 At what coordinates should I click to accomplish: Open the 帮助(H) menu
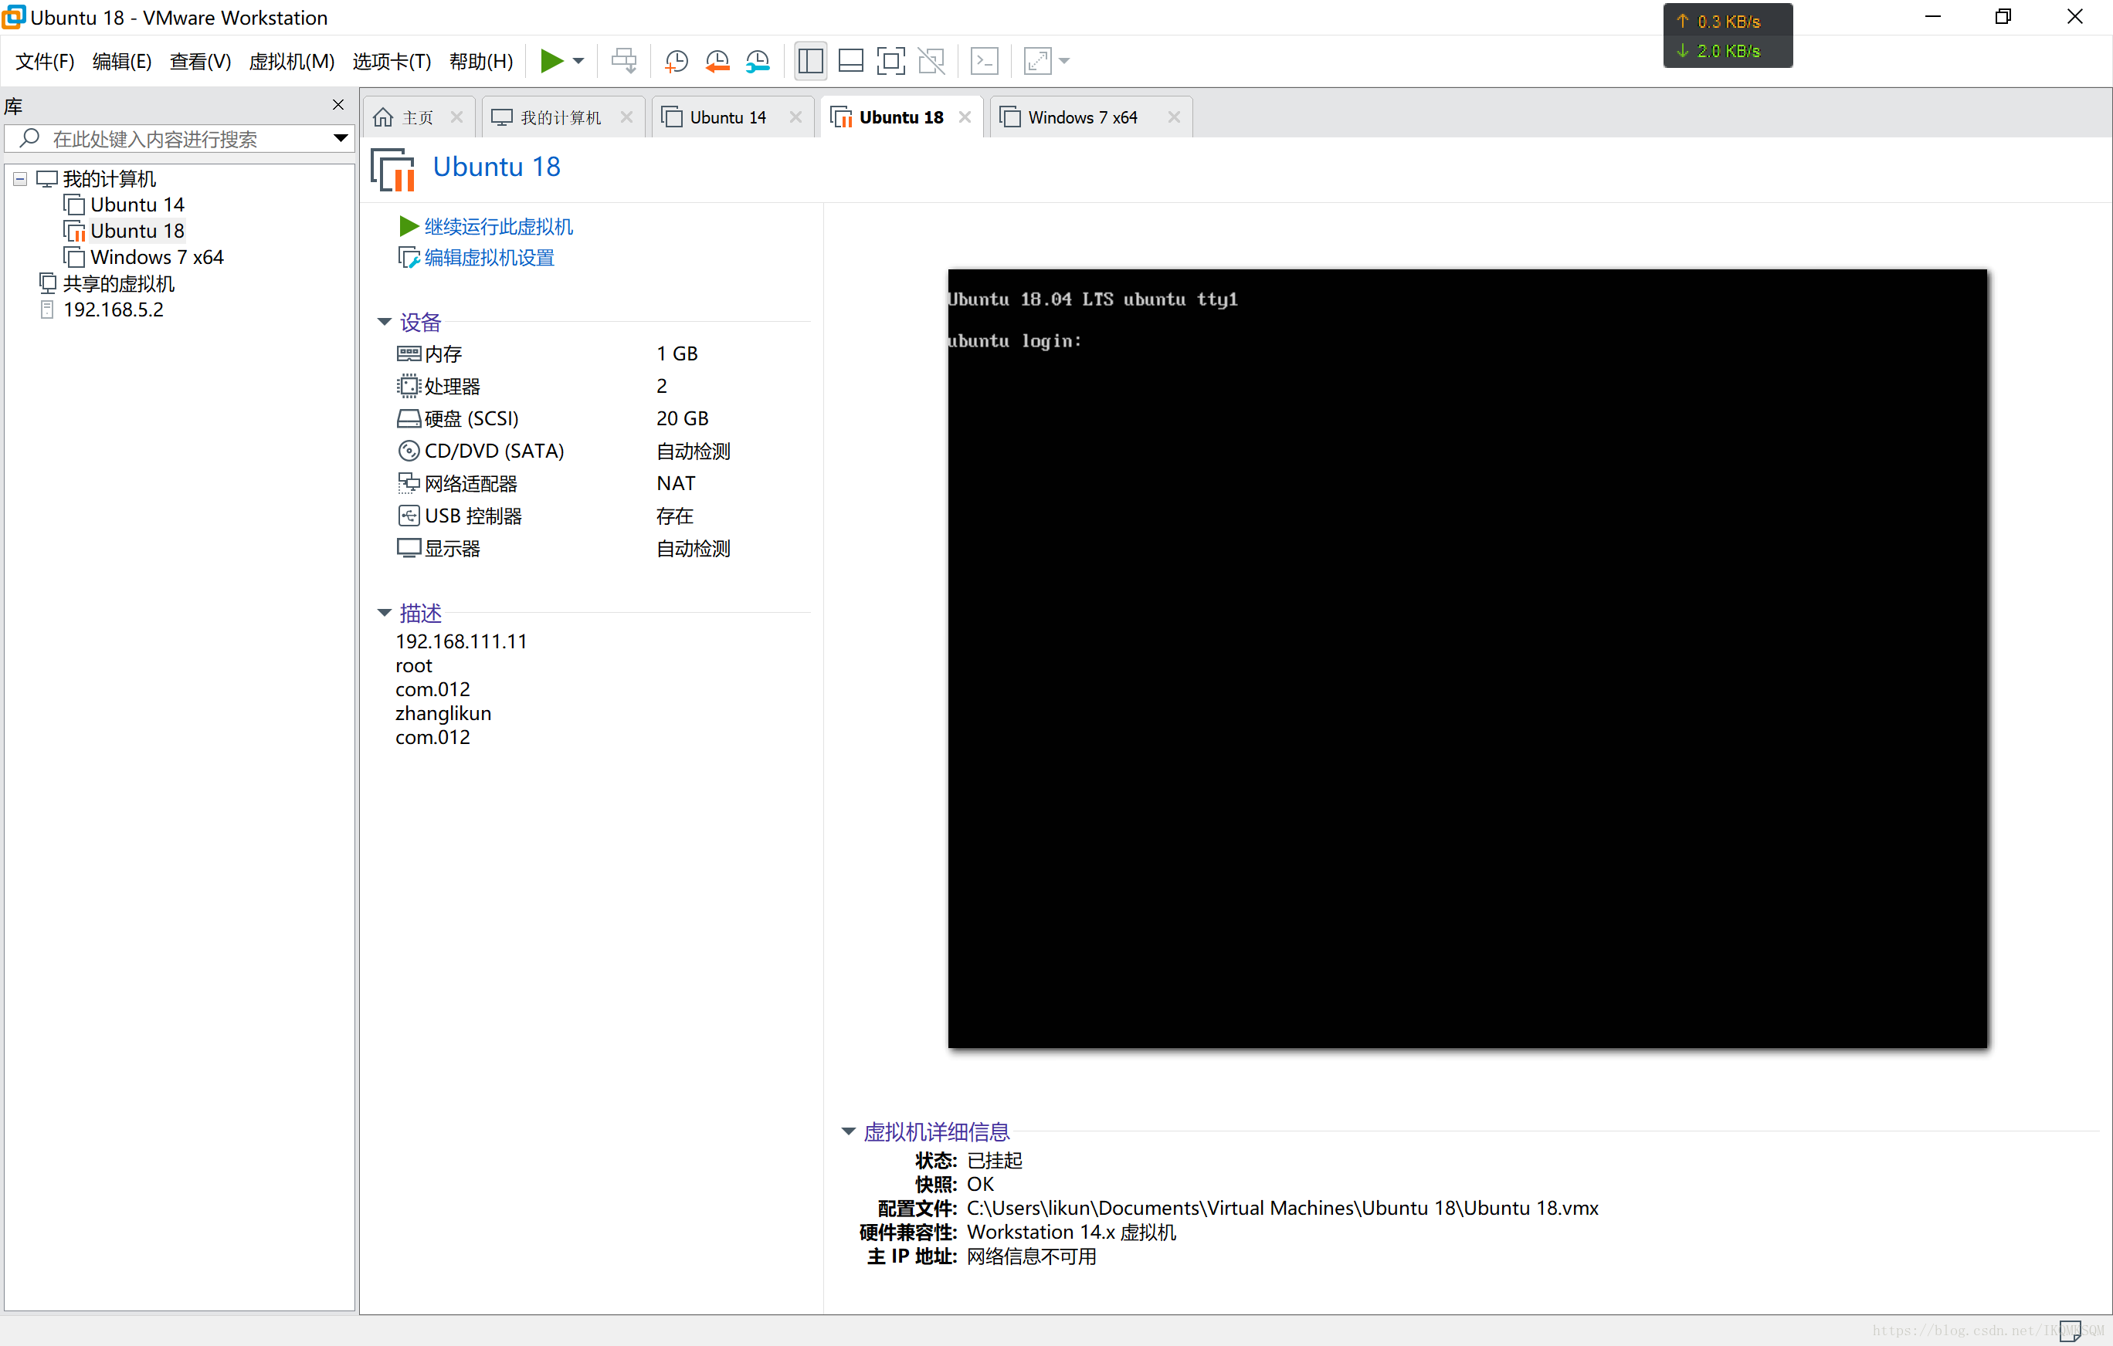tap(481, 62)
